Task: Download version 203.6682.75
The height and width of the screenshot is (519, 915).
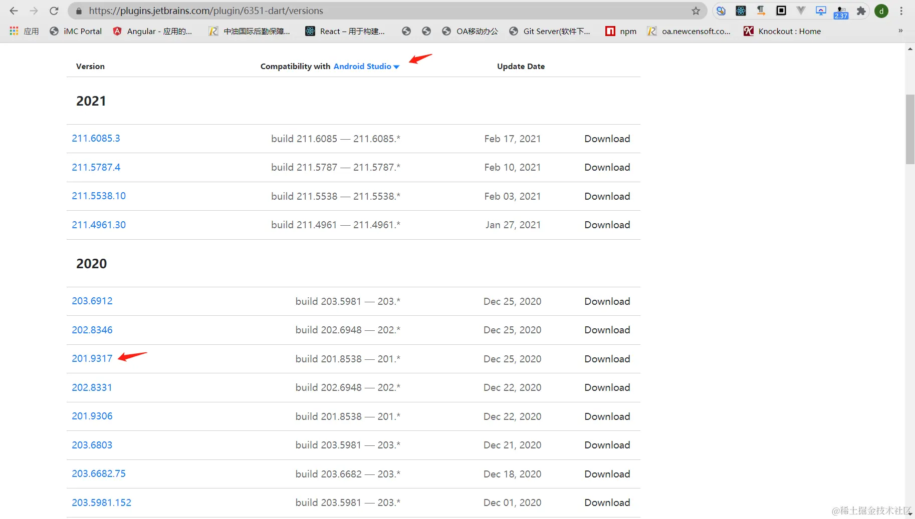Action: pyautogui.click(x=607, y=474)
